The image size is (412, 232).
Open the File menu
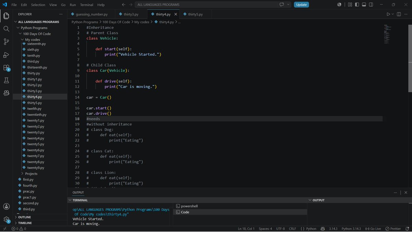14,5
